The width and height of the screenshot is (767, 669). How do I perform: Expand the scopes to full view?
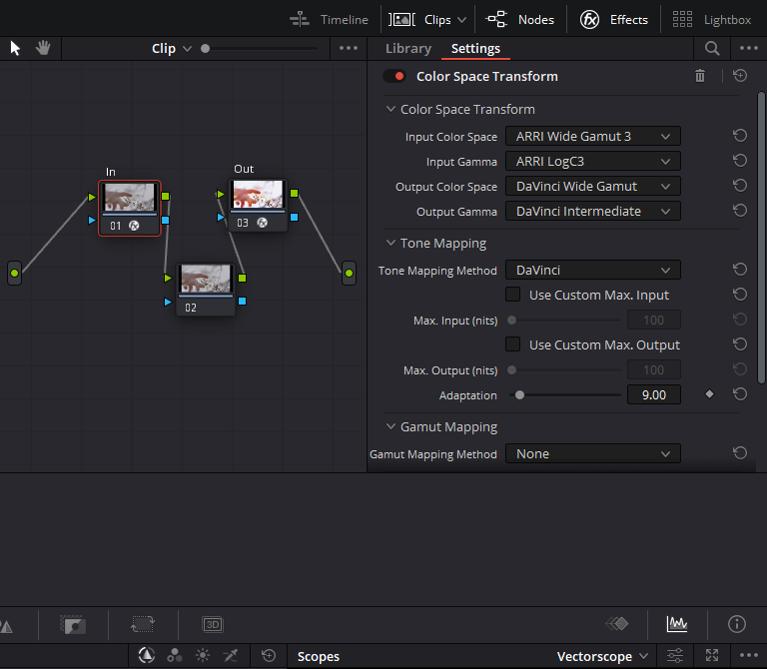coord(712,656)
